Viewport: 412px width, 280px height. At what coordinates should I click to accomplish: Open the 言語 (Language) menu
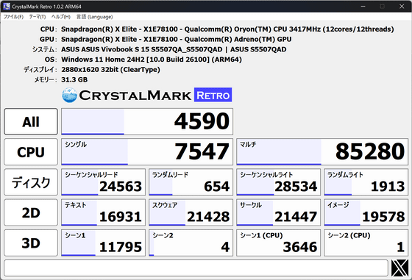(95, 17)
